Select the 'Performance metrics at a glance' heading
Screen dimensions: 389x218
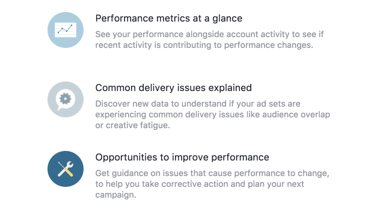[169, 19]
